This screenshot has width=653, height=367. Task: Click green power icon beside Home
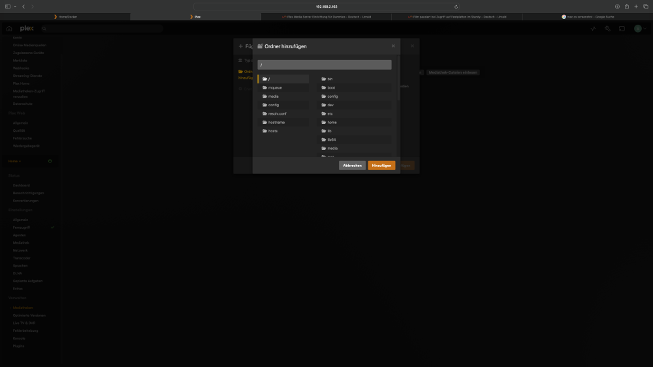coord(50,161)
